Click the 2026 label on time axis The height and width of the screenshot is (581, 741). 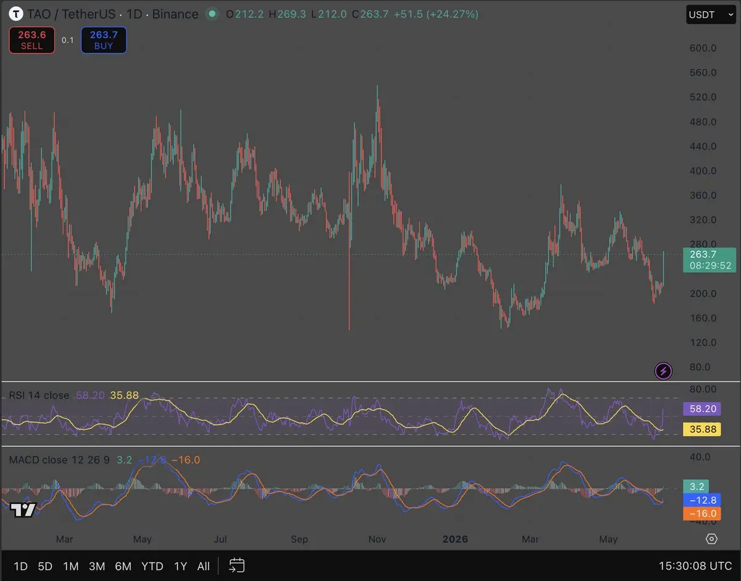pos(455,539)
